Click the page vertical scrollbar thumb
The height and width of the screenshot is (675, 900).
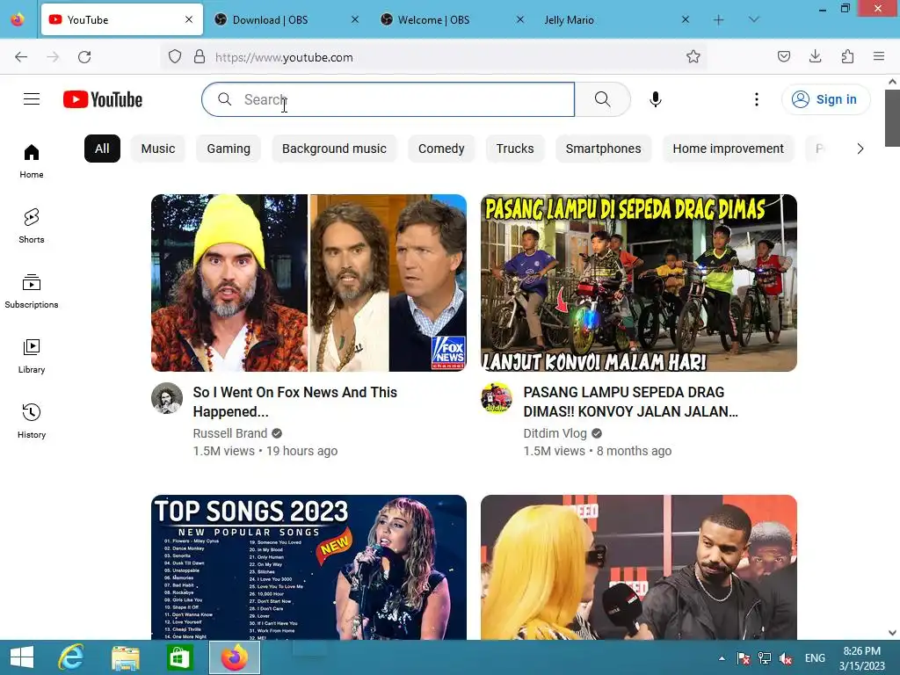[x=893, y=119]
